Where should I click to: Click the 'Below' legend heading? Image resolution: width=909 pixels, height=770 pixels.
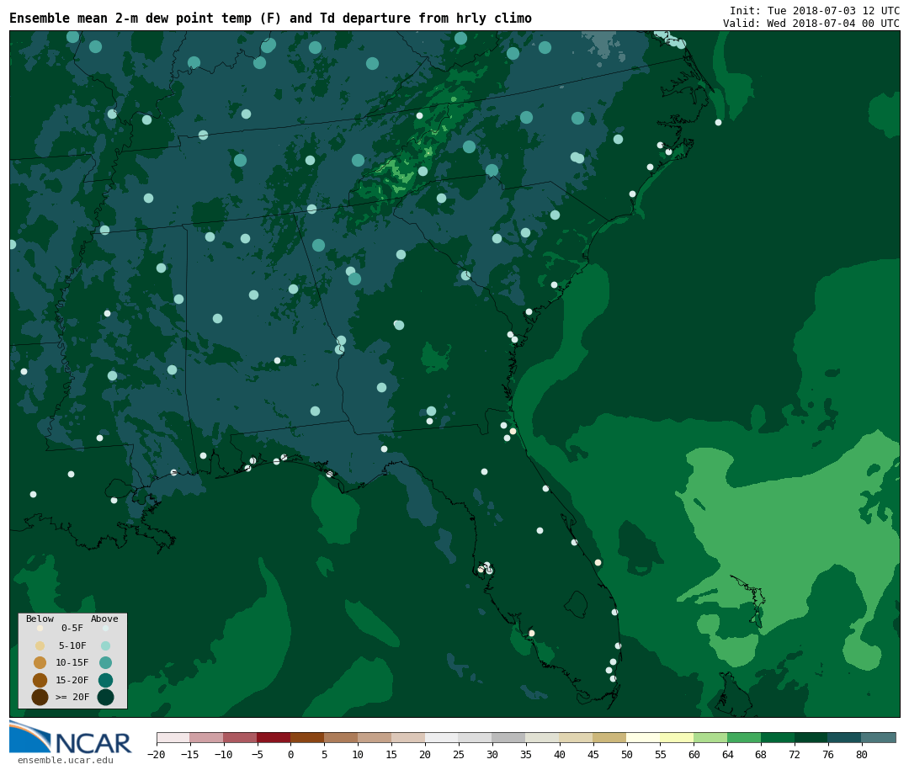[x=40, y=619]
